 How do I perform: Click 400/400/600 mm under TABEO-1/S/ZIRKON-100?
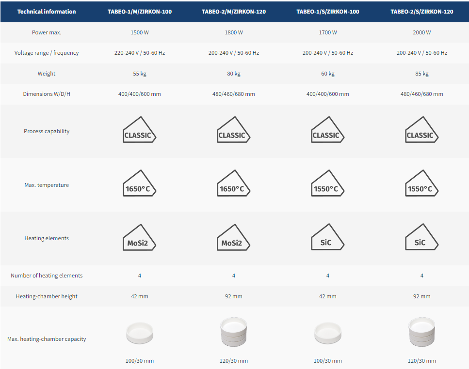(328, 94)
